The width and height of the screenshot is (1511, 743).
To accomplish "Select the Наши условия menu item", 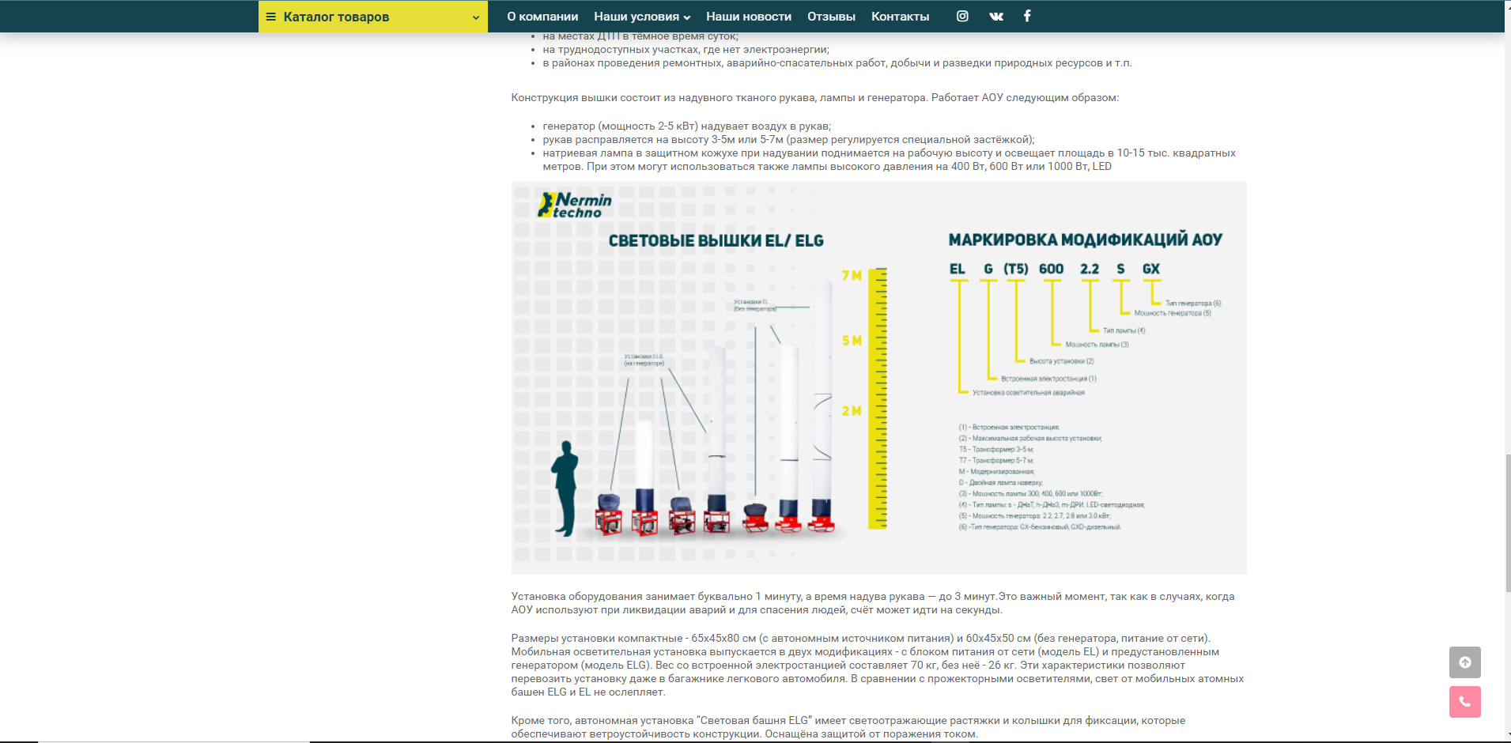I will (x=636, y=17).
